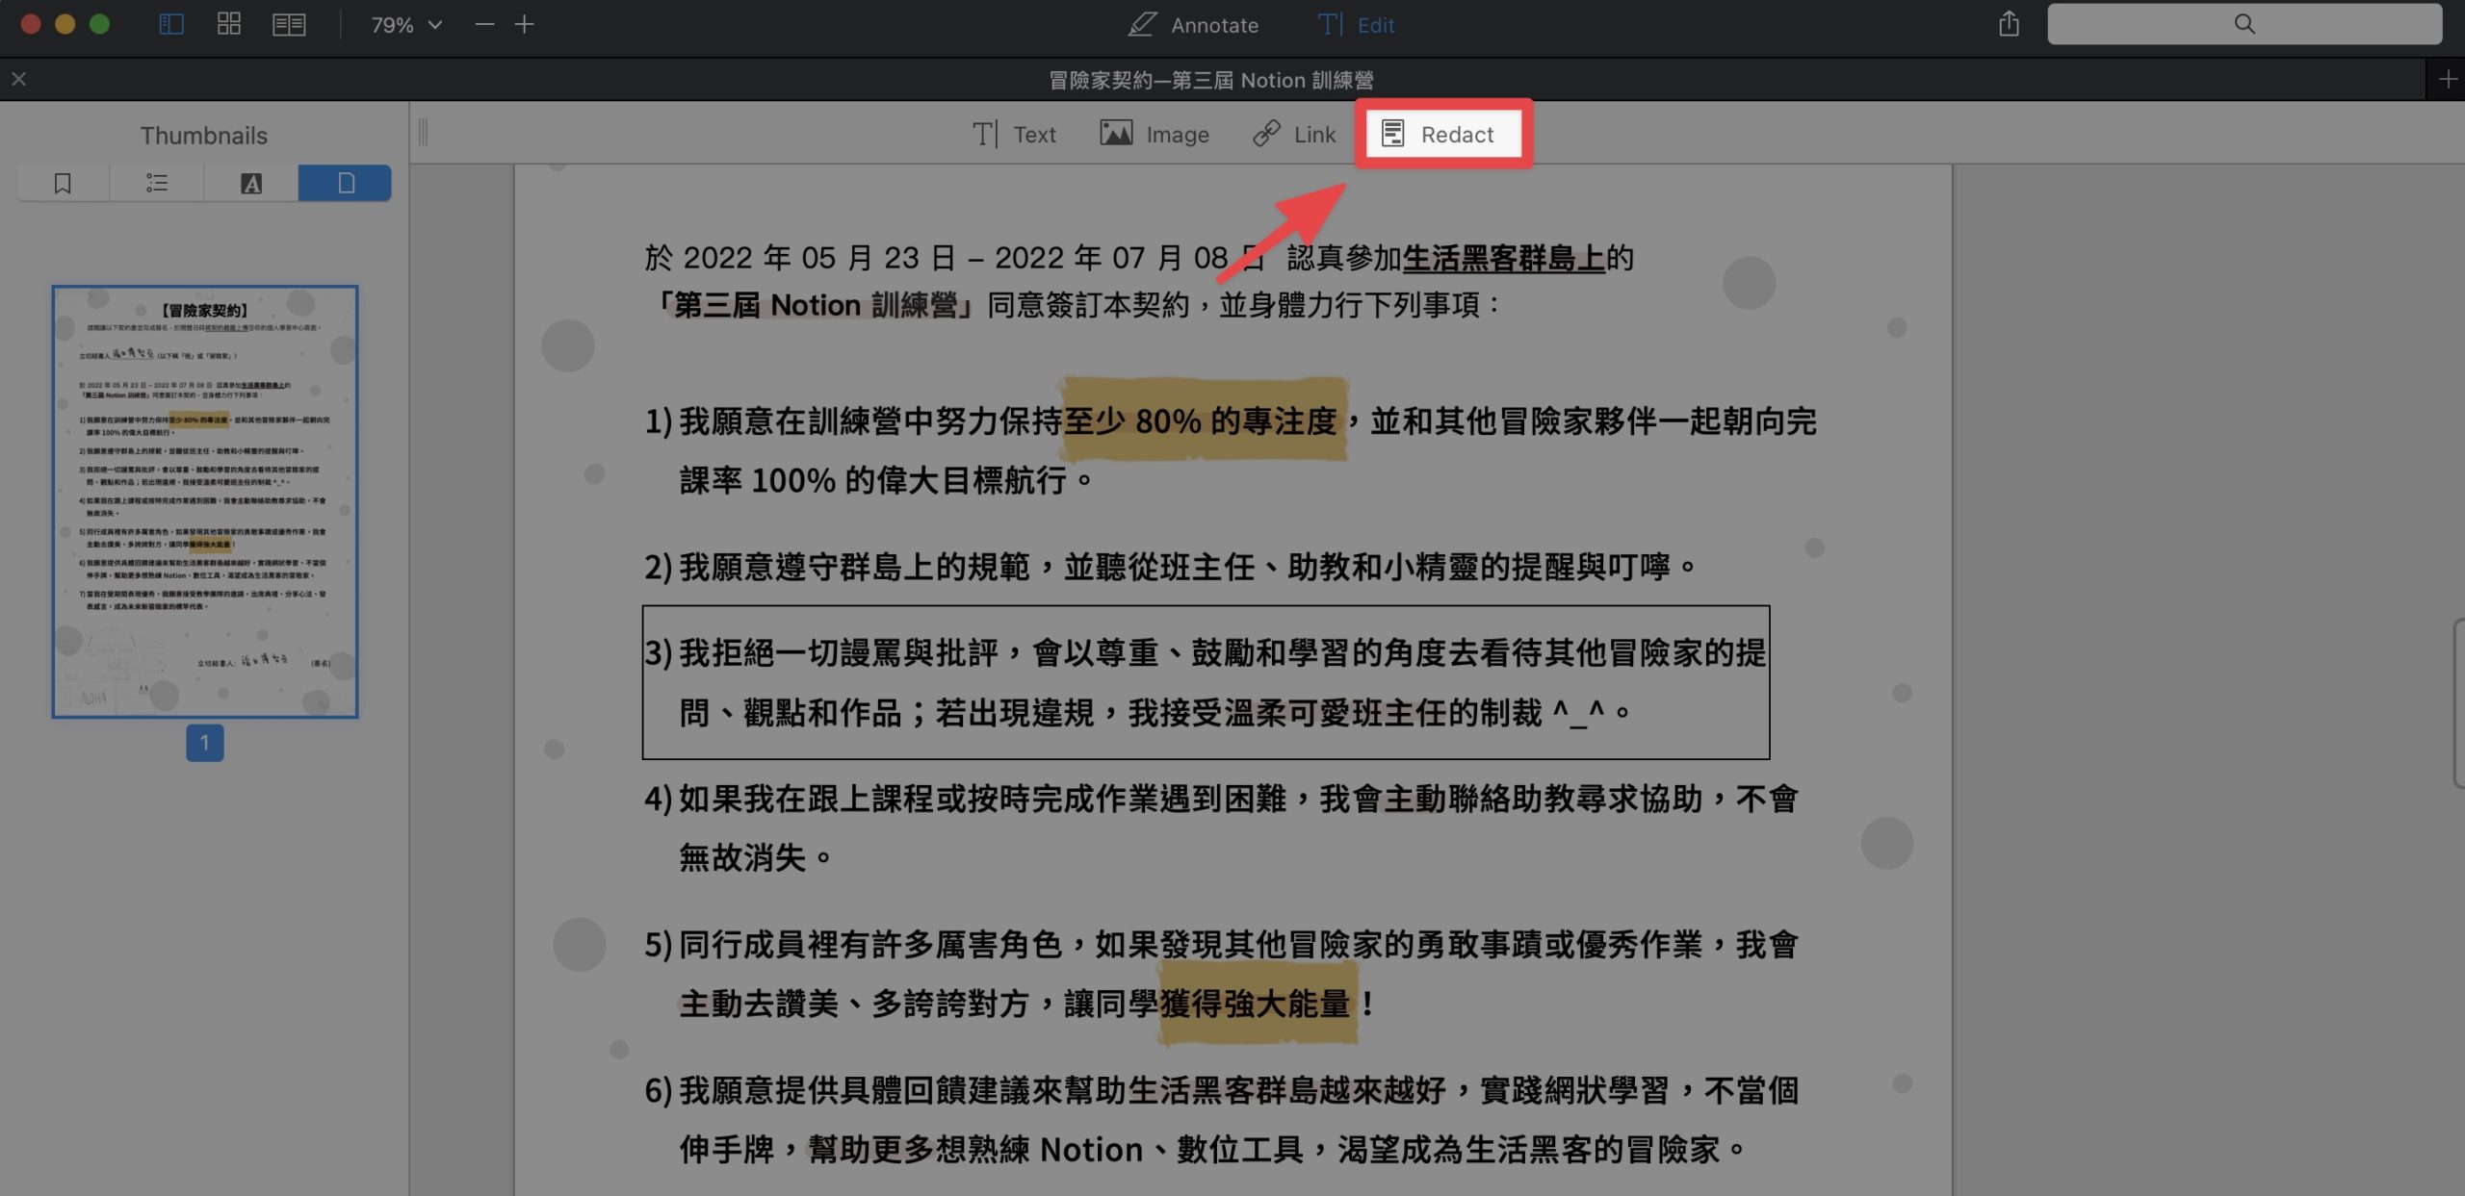Screen dimensions: 2465x1196
Task: Switch to Edit mode
Action: pyautogui.click(x=1356, y=25)
